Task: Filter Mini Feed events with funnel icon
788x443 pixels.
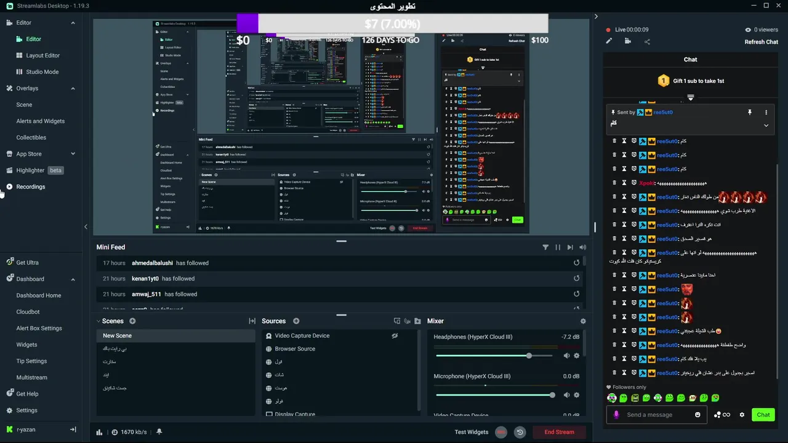Action: [545, 247]
